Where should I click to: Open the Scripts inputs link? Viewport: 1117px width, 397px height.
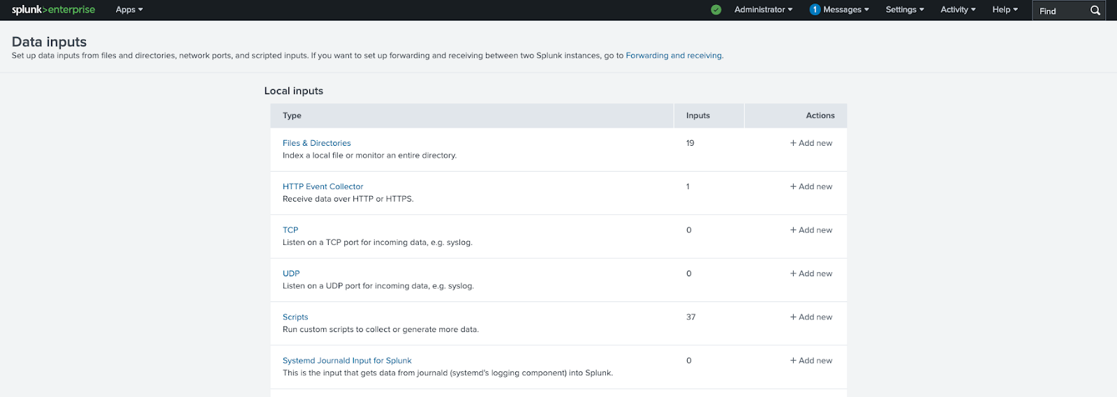[x=295, y=317]
